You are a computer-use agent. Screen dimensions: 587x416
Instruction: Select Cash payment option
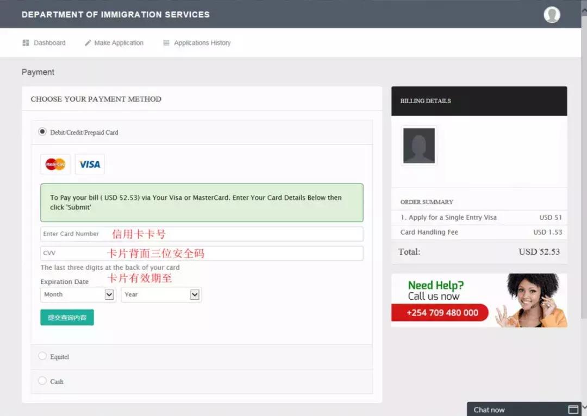point(42,381)
